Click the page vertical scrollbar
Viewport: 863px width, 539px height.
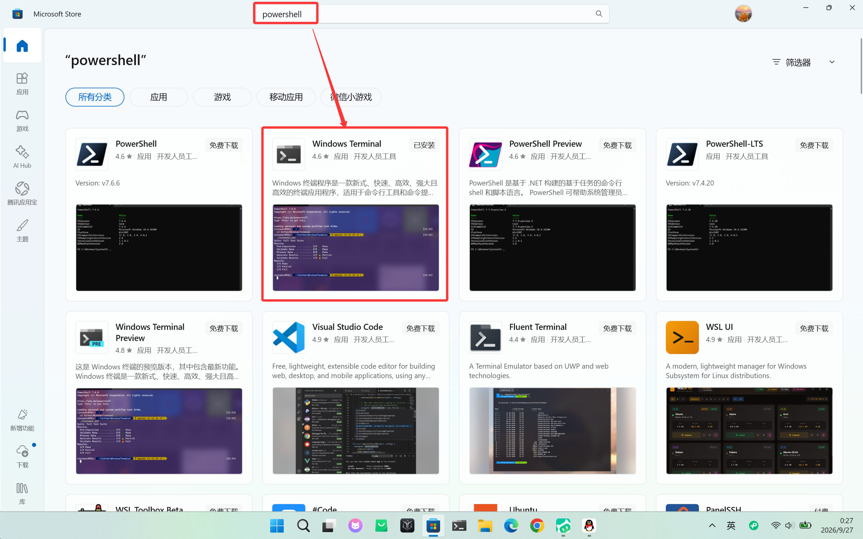[861, 66]
